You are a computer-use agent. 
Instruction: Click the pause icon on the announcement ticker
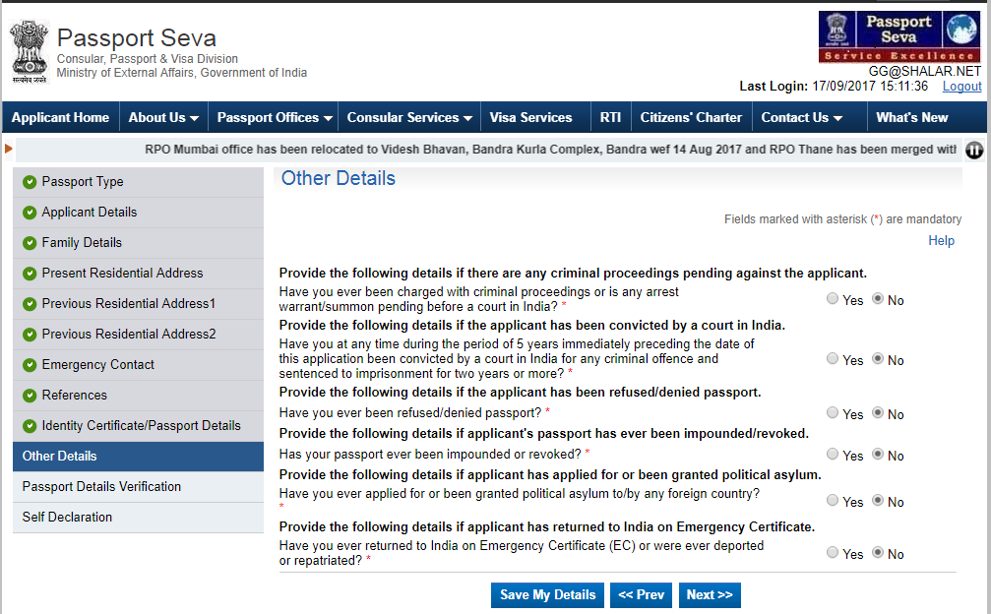974,150
